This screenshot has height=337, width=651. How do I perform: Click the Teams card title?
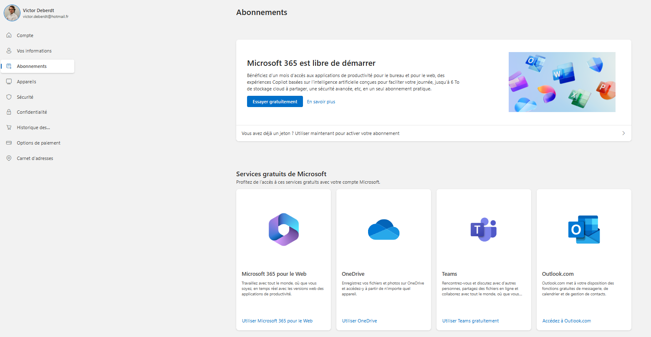pyautogui.click(x=449, y=274)
